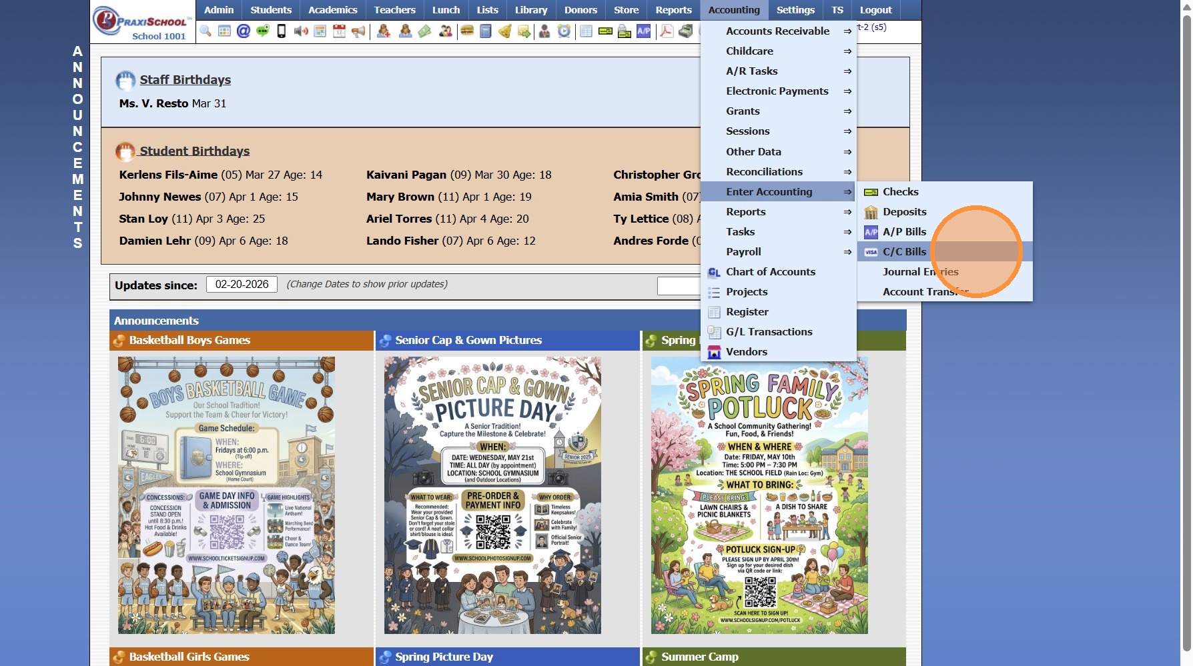Click the mobile phone toolbar icon
The width and height of the screenshot is (1193, 666).
point(282,31)
